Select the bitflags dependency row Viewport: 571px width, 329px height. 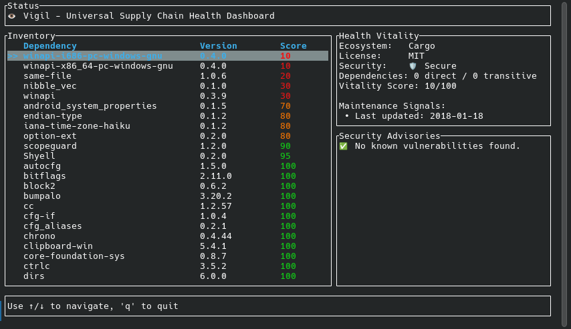[168, 176]
